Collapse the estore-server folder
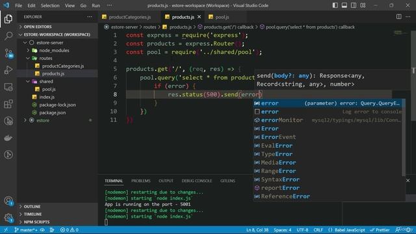Viewport: 416px width, 234px height. [x=49, y=42]
